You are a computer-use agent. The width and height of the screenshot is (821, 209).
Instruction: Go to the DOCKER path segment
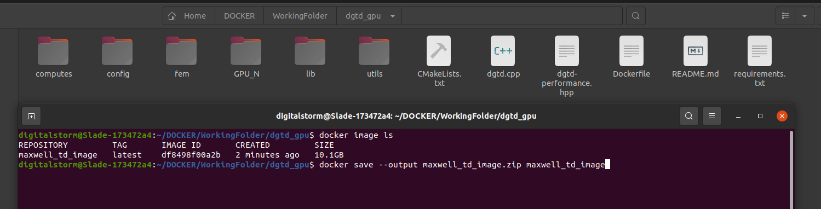pos(239,16)
